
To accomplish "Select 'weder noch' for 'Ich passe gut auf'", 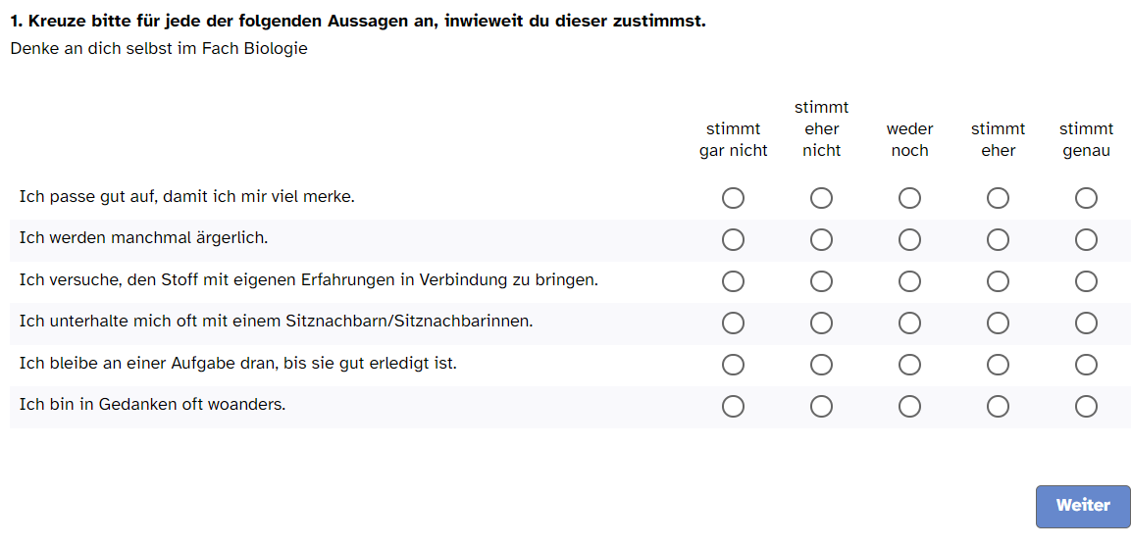I will (x=909, y=197).
